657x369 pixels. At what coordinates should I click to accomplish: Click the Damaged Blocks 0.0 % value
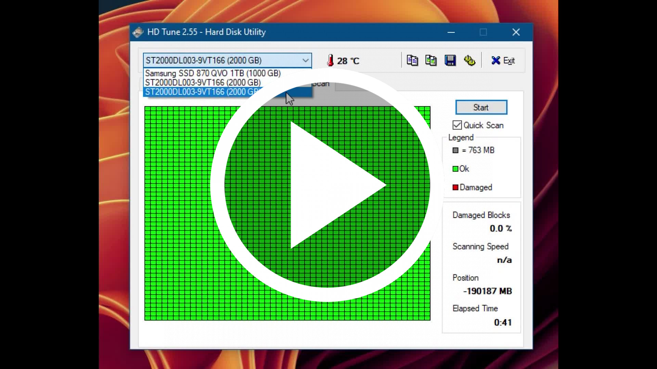(501, 228)
